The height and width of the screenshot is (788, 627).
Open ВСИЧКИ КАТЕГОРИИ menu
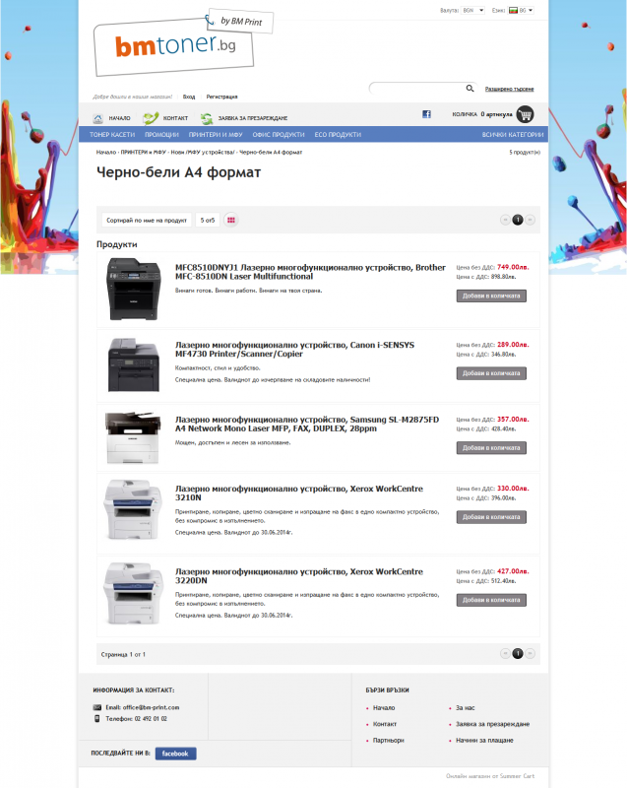tap(513, 135)
